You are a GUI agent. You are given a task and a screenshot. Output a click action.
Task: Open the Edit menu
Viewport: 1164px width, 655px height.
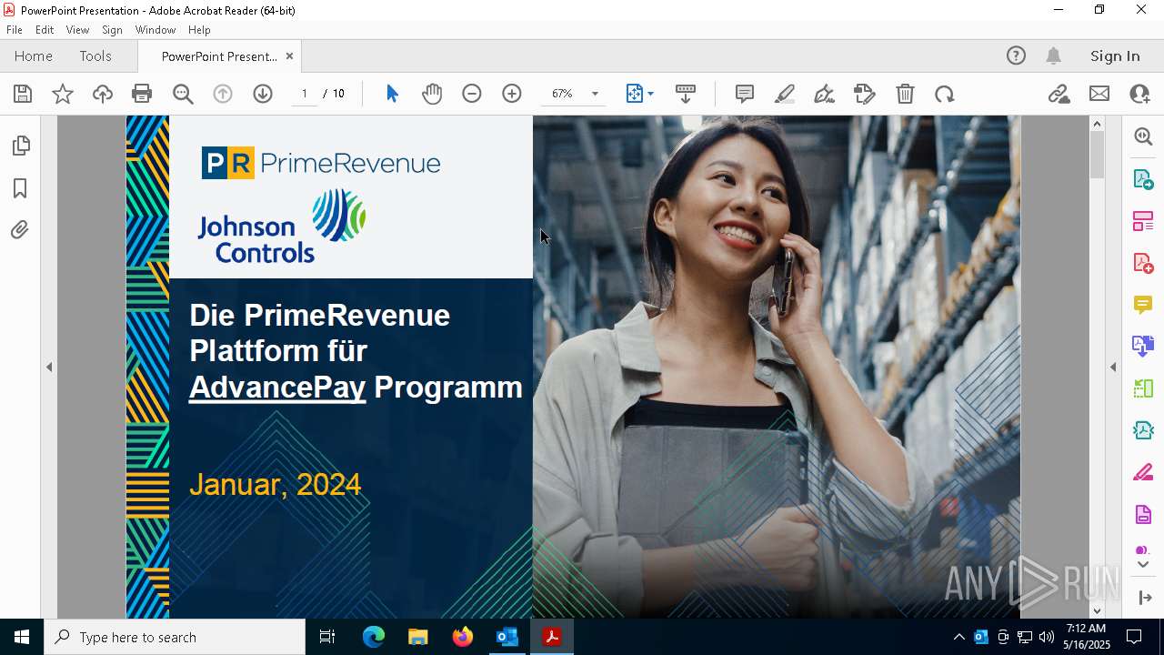[45, 30]
